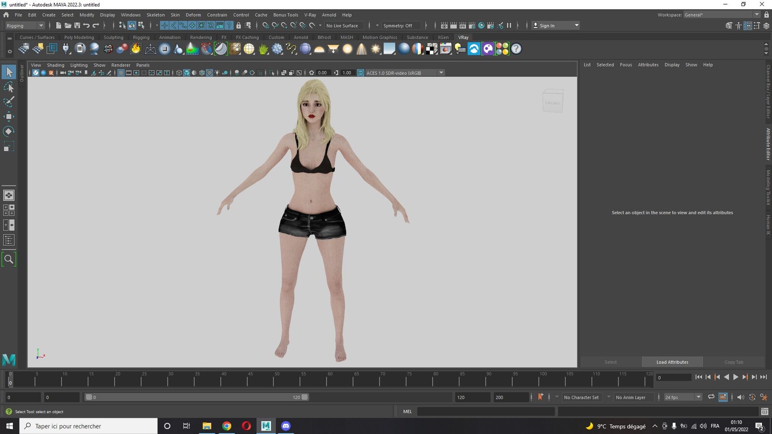Open the Outliner from the left panel icons
Screen dimensions: 772x434
coord(9,240)
